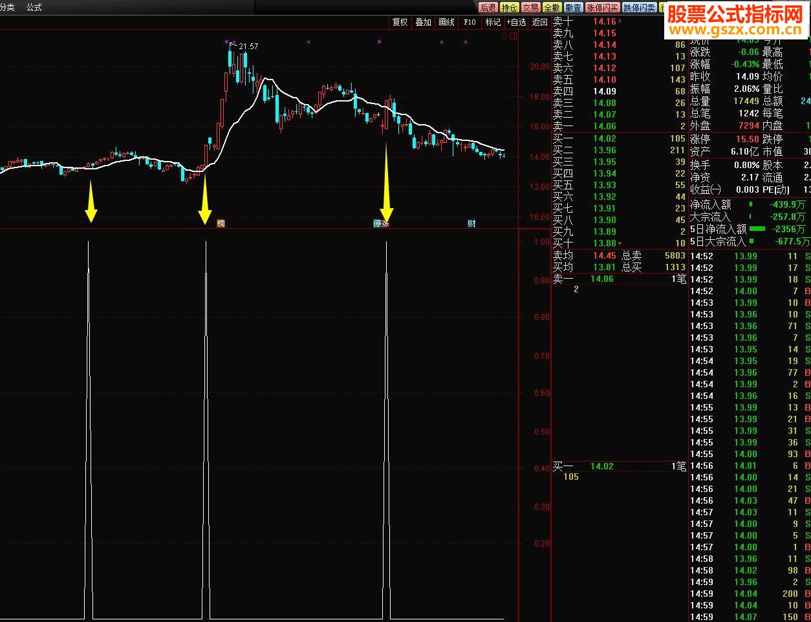
Task: Click the 外盘 value 7294
Action: tap(748, 125)
